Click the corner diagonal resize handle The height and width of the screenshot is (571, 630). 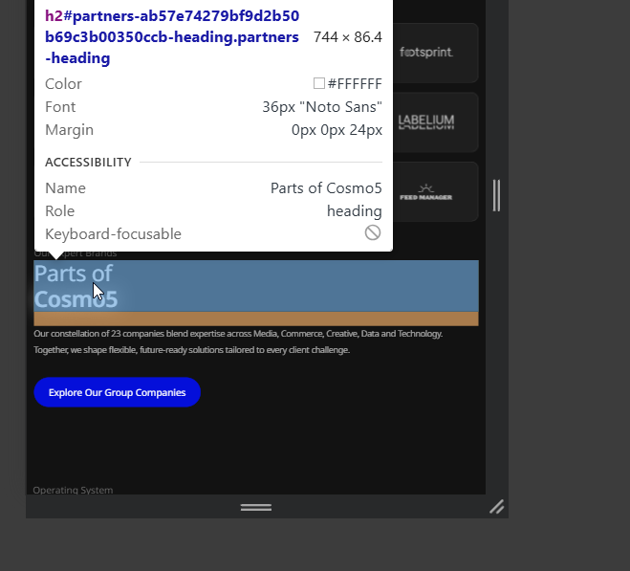point(496,507)
